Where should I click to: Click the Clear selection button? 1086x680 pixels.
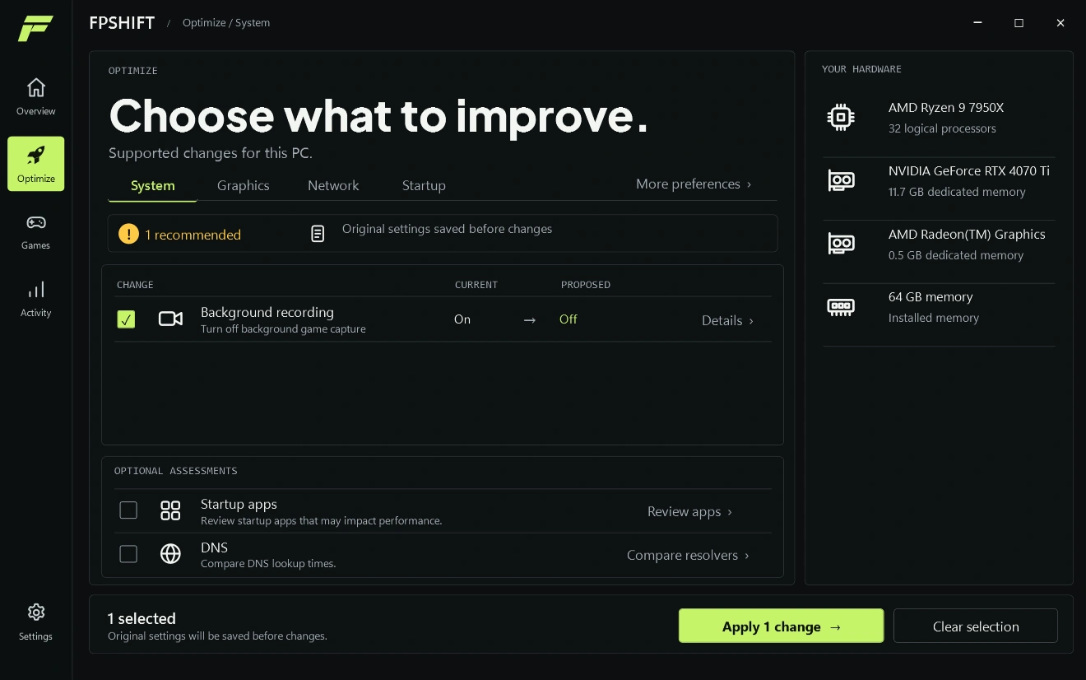pyautogui.click(x=976, y=626)
